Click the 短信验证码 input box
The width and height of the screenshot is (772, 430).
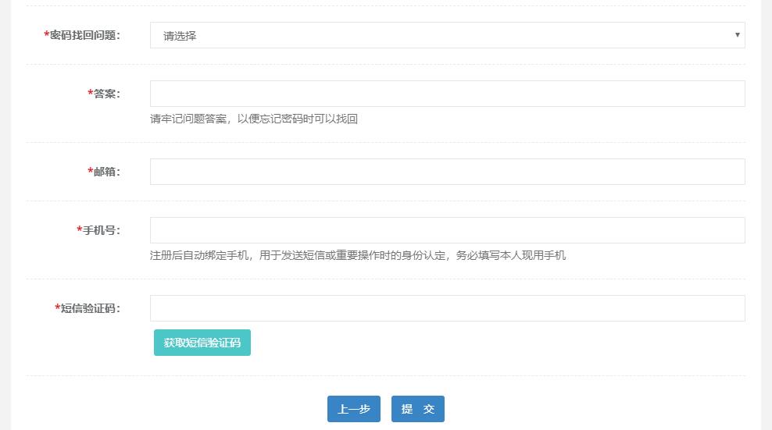[447, 308]
